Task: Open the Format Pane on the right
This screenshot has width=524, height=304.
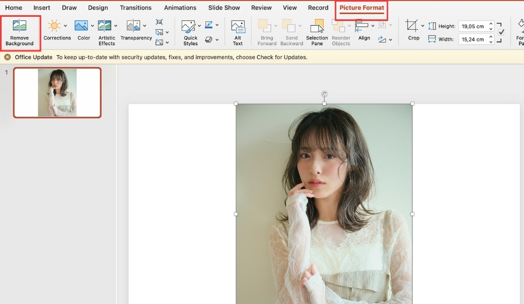Action: [520, 31]
